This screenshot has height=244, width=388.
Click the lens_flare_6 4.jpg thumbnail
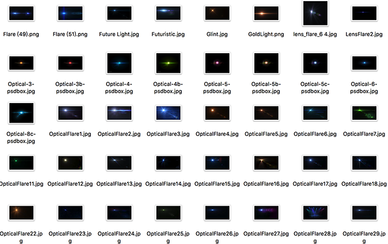pyautogui.click(x=315, y=13)
